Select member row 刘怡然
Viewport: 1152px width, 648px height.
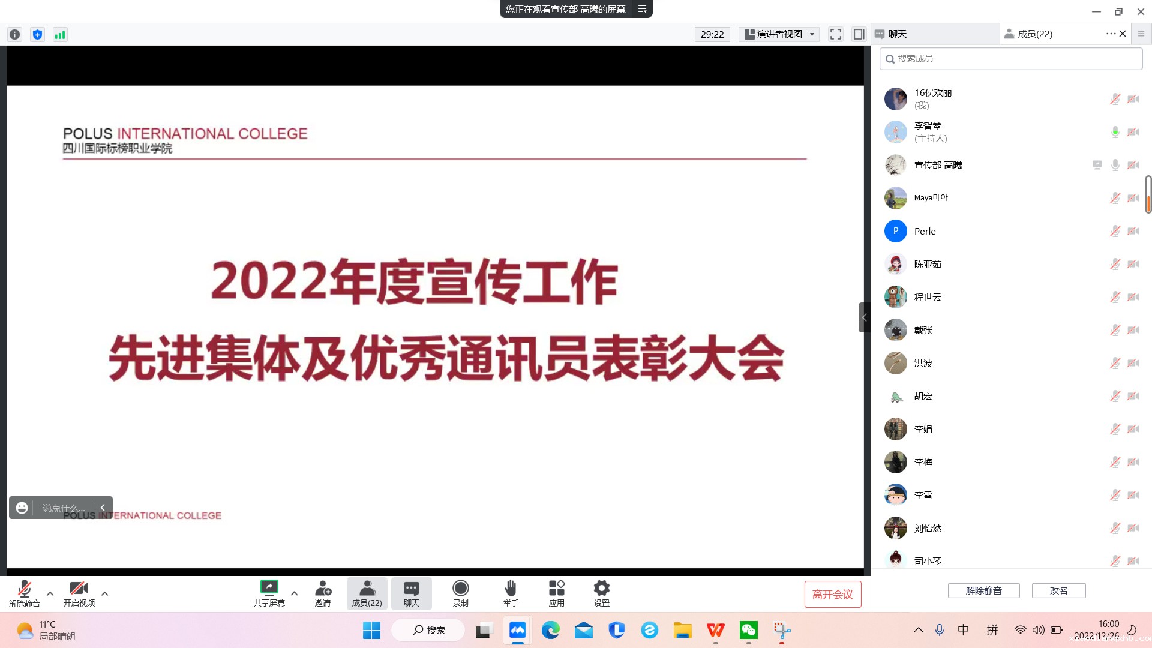(x=1011, y=528)
